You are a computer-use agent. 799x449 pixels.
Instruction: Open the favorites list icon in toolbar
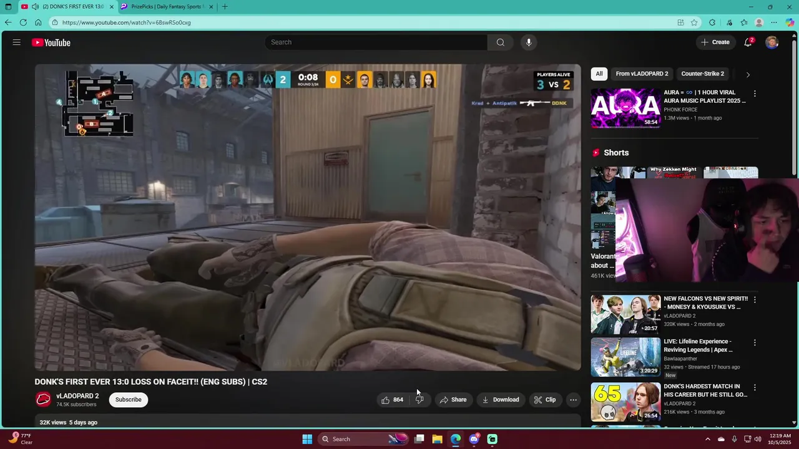coord(744,22)
